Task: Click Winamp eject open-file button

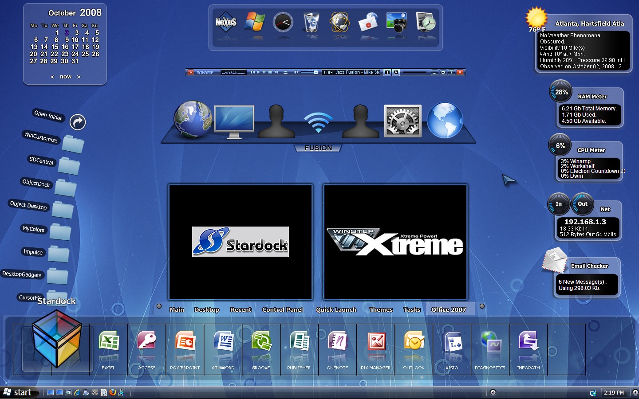Action: coord(285,72)
